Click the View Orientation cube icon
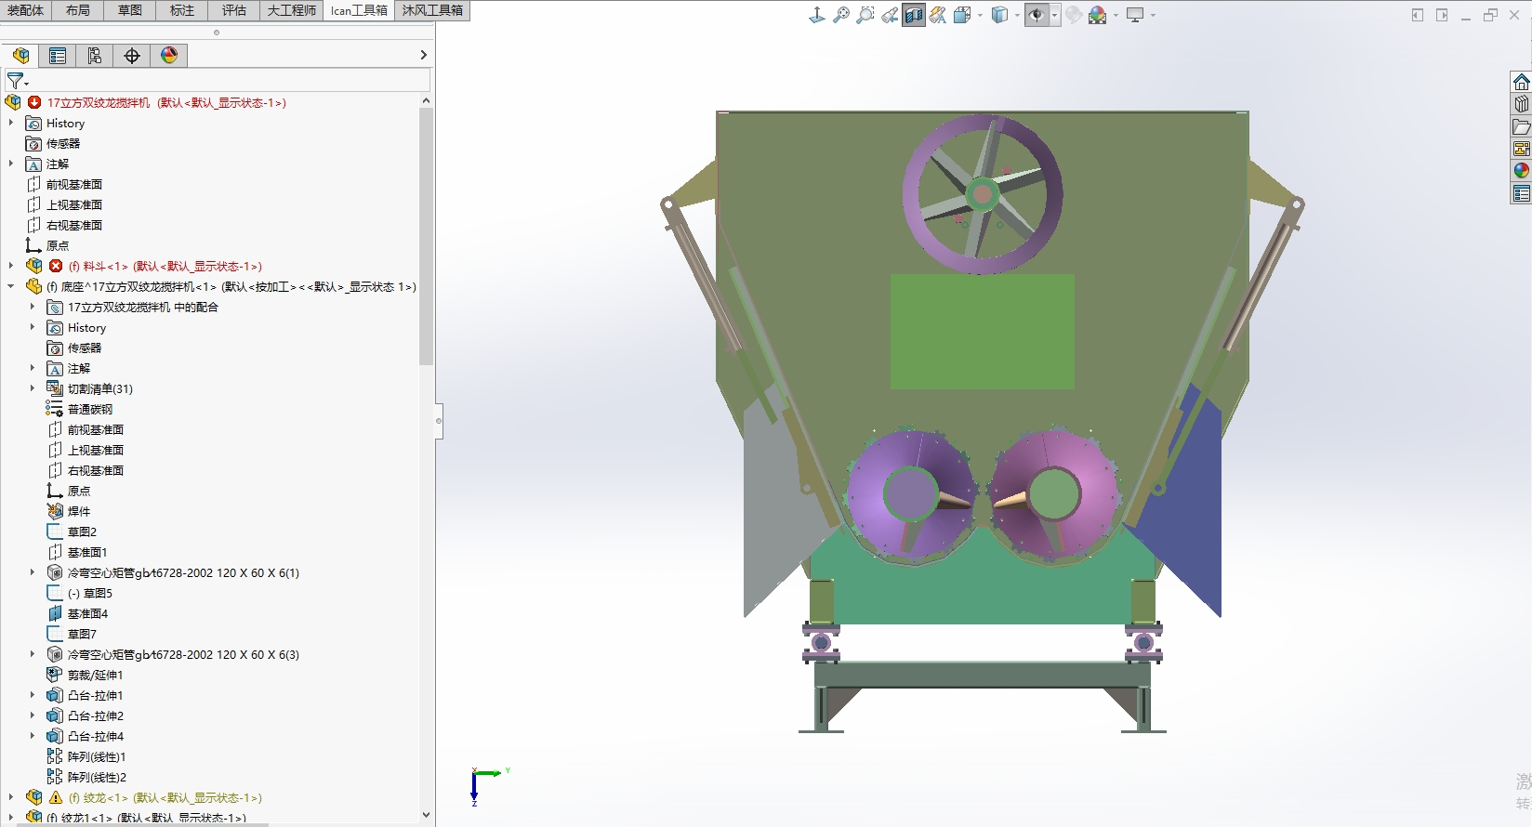Viewport: 1532px width, 827px height. pos(962,15)
